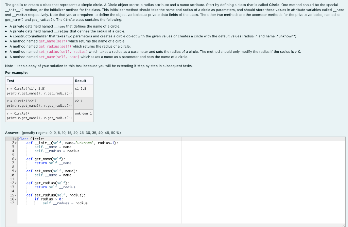Click the editor resize handle at bottom-right corner
This screenshot has width=348, height=227.
coord(344,225)
